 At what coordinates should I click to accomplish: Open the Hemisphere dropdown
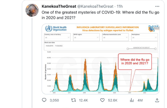(x=144, y=37)
